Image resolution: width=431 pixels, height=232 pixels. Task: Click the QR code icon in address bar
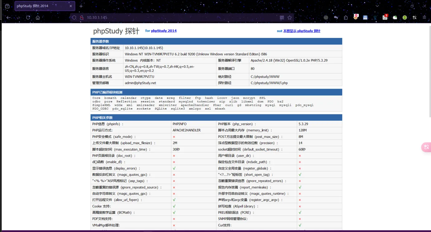coord(282,18)
